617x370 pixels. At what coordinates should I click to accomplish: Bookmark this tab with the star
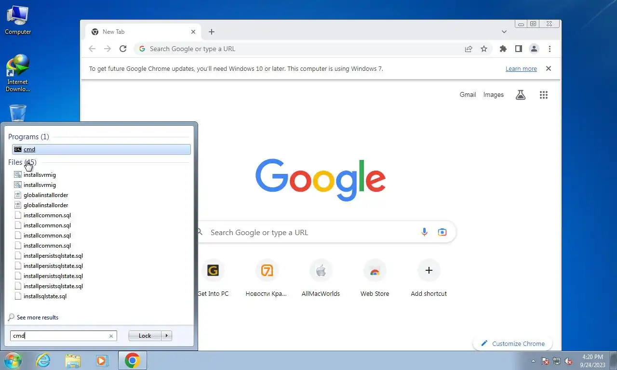(x=484, y=49)
